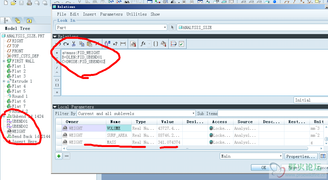
Task: Click the Save disk icon in main toolbar
Action: click(21, 3)
